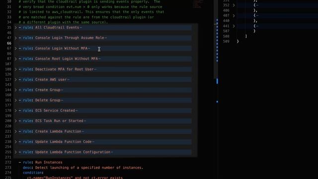Click comment line 34 about different plugin

[63, 22]
